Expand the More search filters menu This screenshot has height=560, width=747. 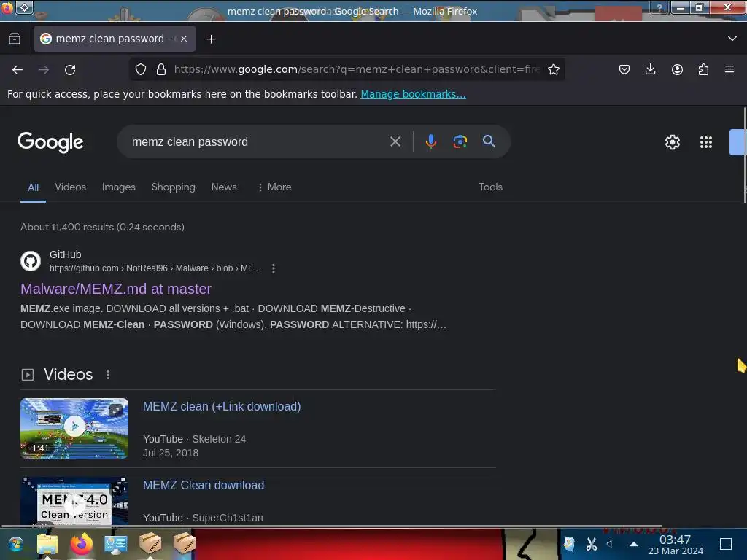[x=274, y=187]
